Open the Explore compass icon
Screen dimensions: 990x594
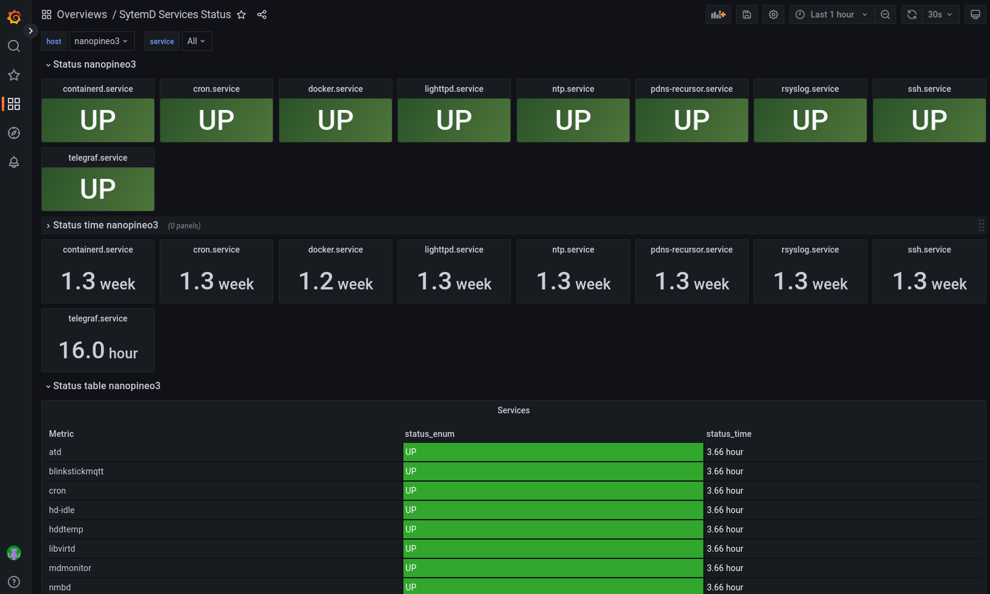[14, 133]
